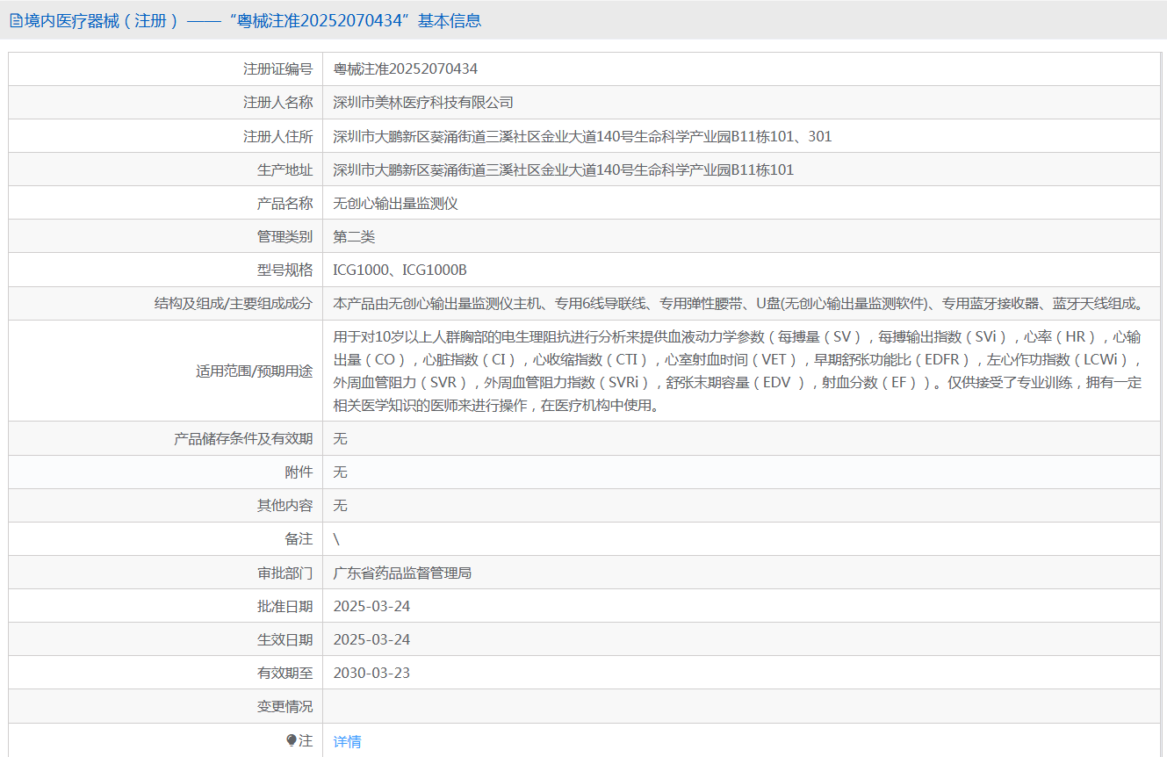Click the 注册人住所 label
Image resolution: width=1167 pixels, height=757 pixels.
pos(277,136)
